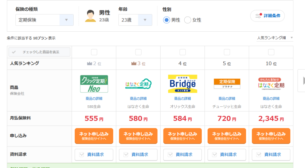Check the box for the 5位 product
The image size is (305, 168).
pos(227,52)
